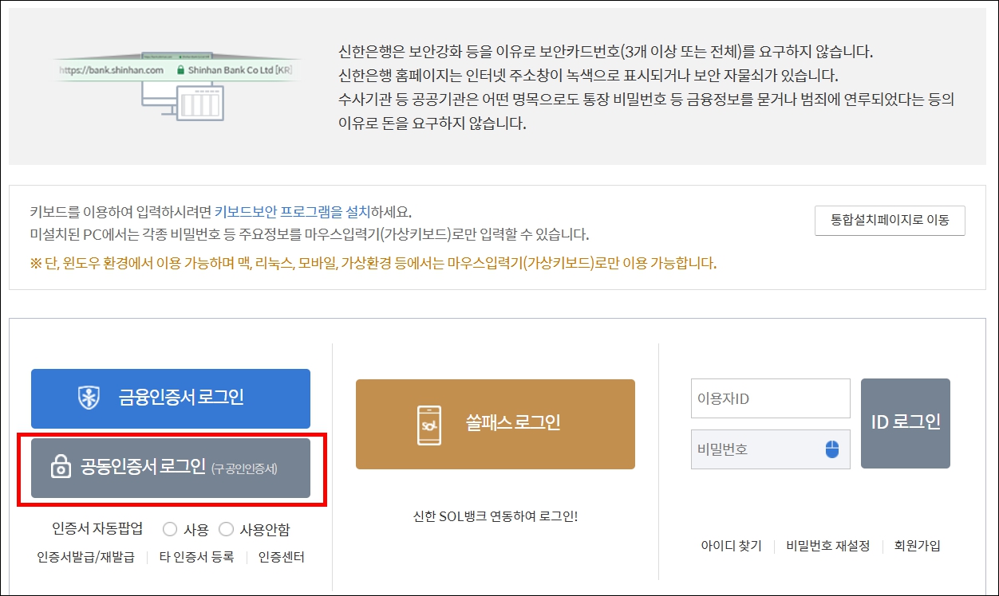Select the 사용안함 radio button
Viewport: 999px width, 596px height.
pos(226,530)
